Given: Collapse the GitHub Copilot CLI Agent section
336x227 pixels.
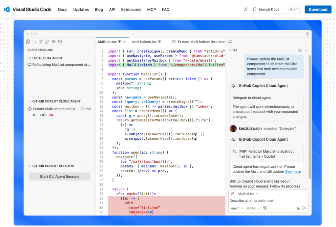Looking at the screenshot, I should 30,166.
